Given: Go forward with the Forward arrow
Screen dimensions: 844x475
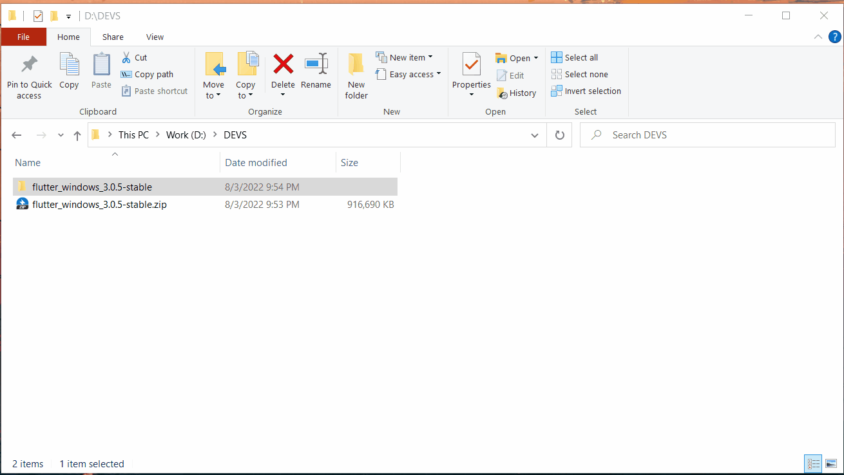Looking at the screenshot, I should (41, 135).
